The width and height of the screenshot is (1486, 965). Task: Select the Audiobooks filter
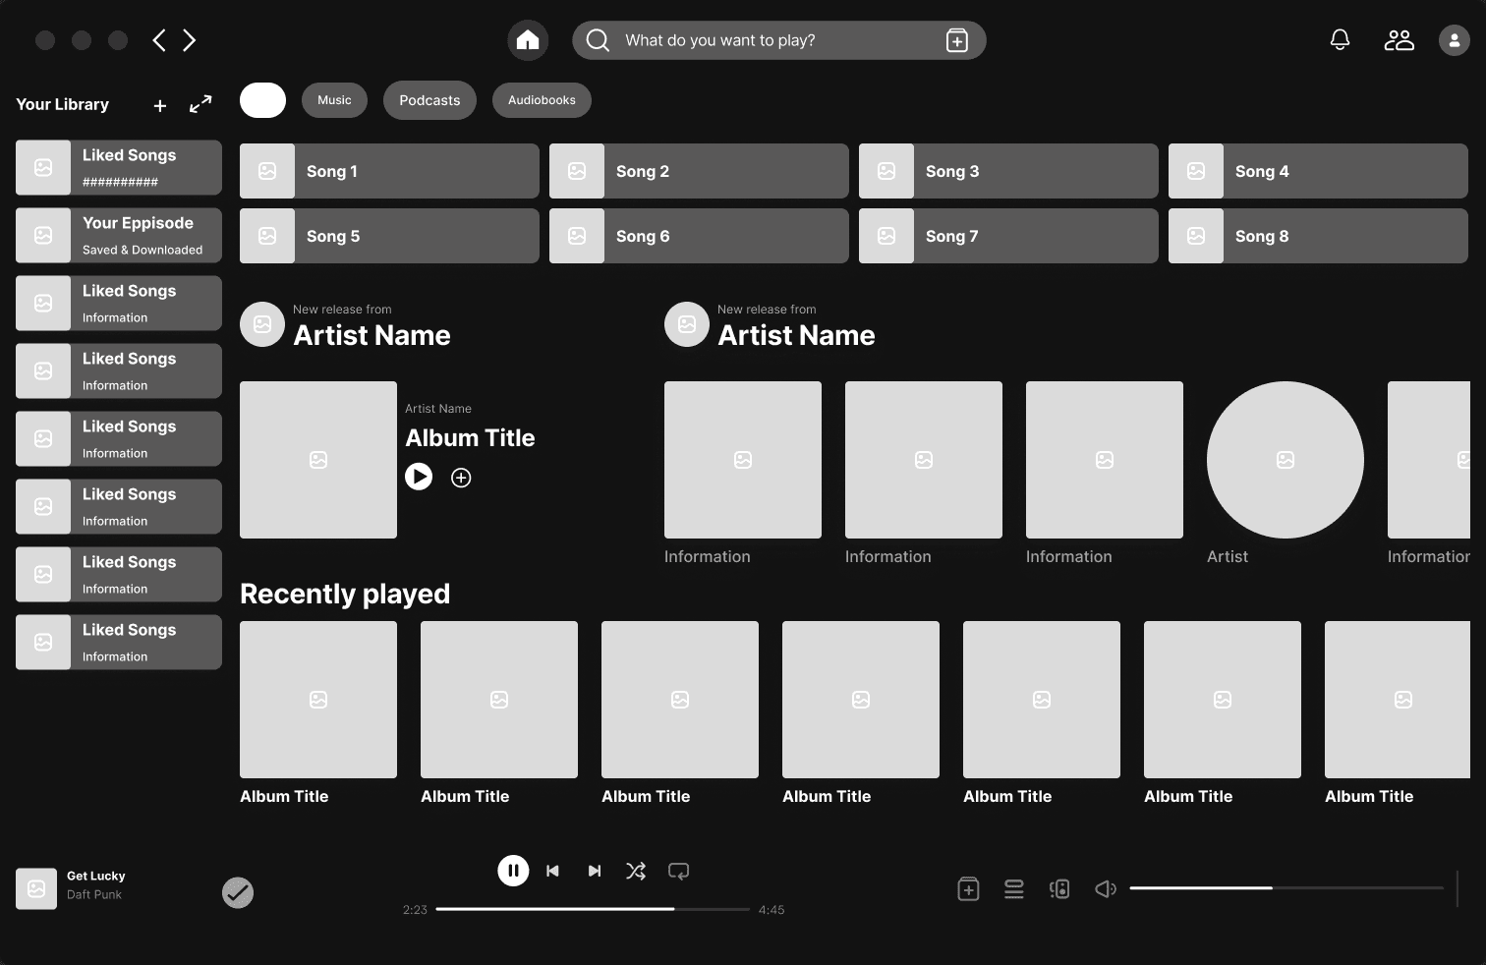542,100
